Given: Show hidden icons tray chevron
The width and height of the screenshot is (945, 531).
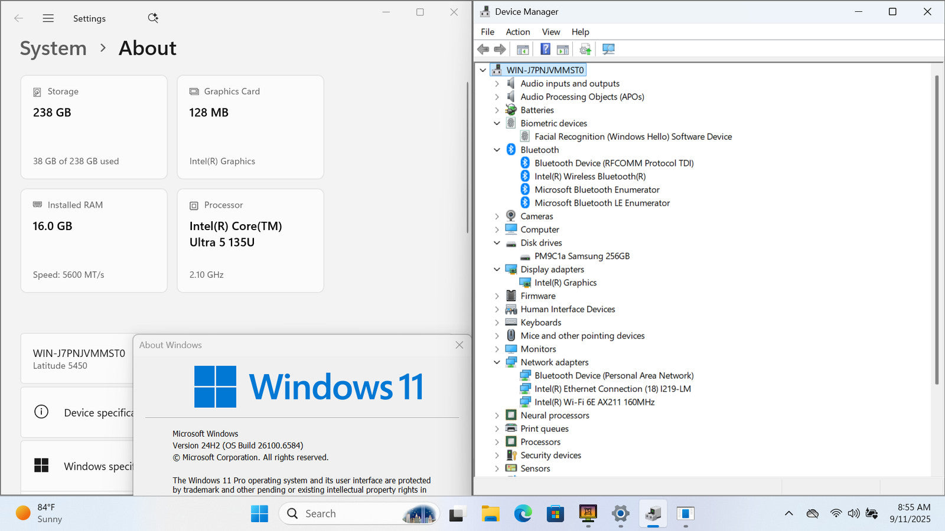Looking at the screenshot, I should click(788, 513).
